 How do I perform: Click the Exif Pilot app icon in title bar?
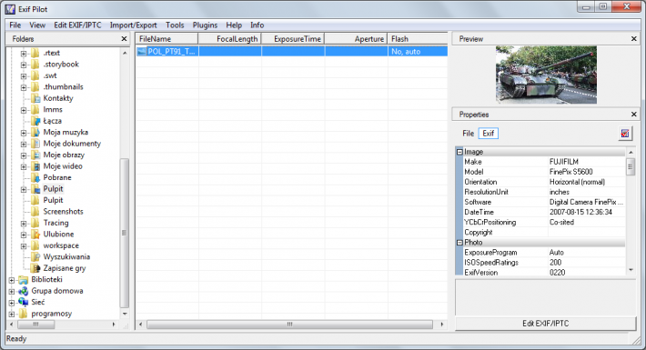[10, 9]
